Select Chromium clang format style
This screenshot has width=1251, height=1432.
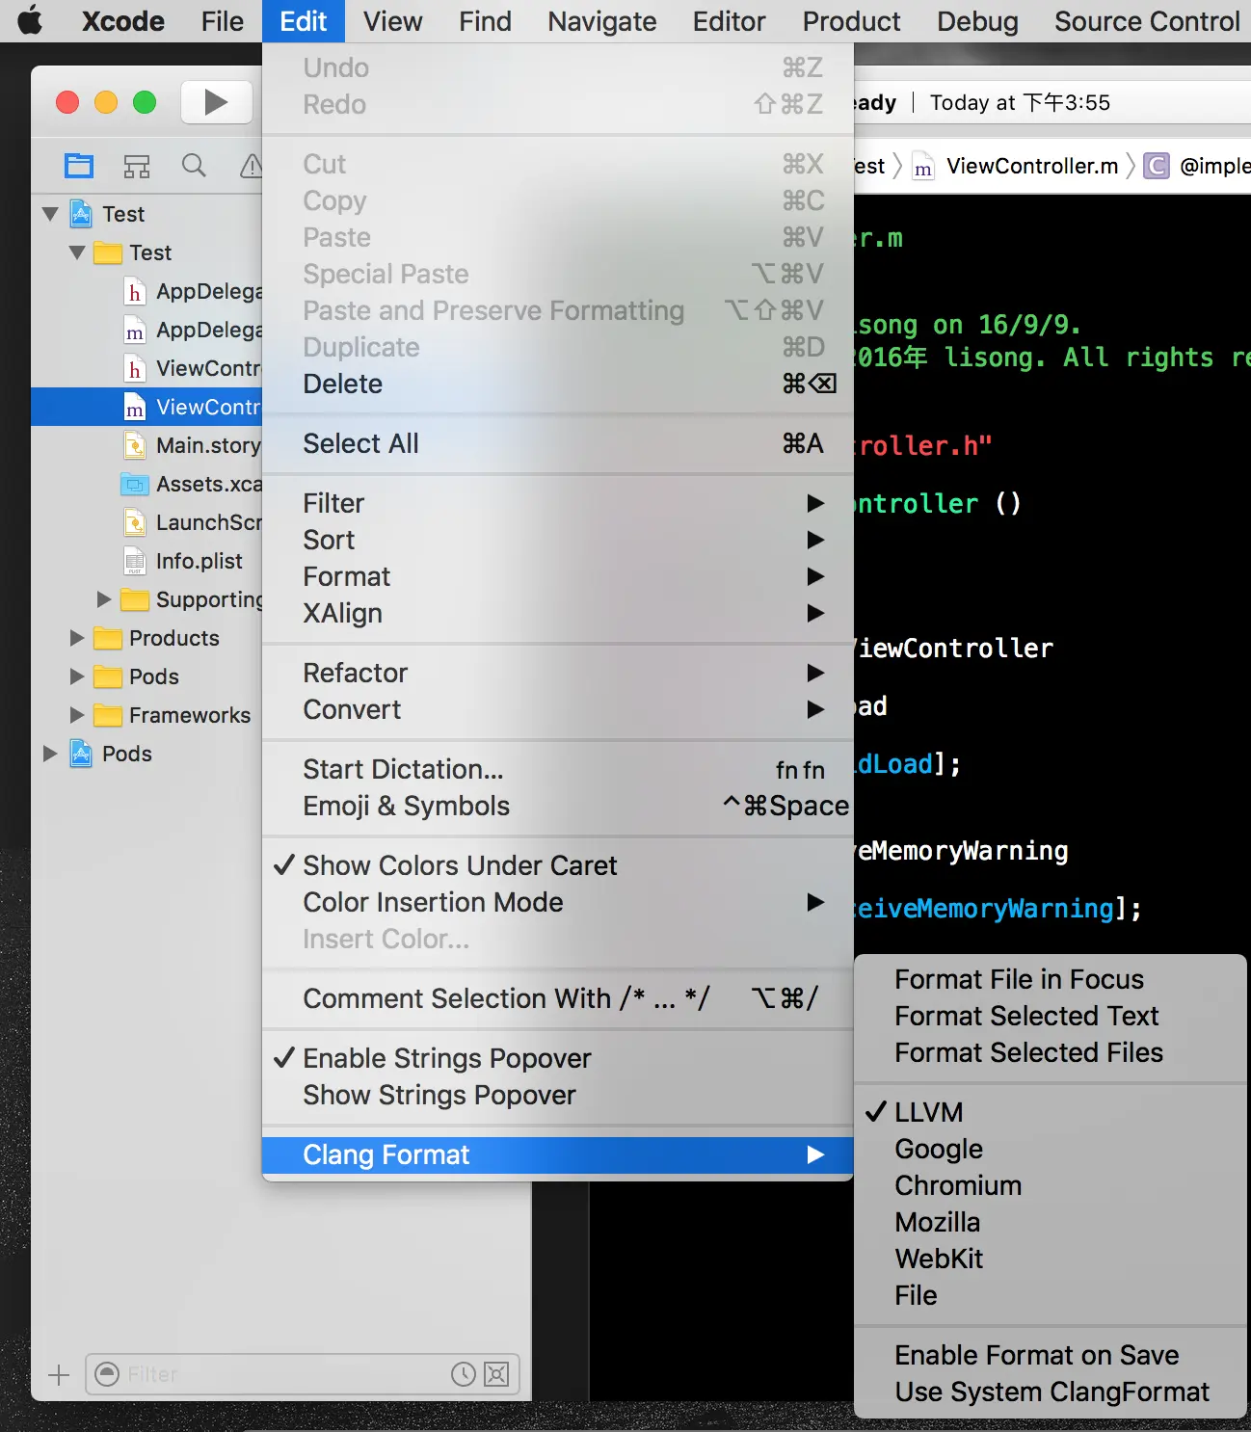(1051, 1185)
